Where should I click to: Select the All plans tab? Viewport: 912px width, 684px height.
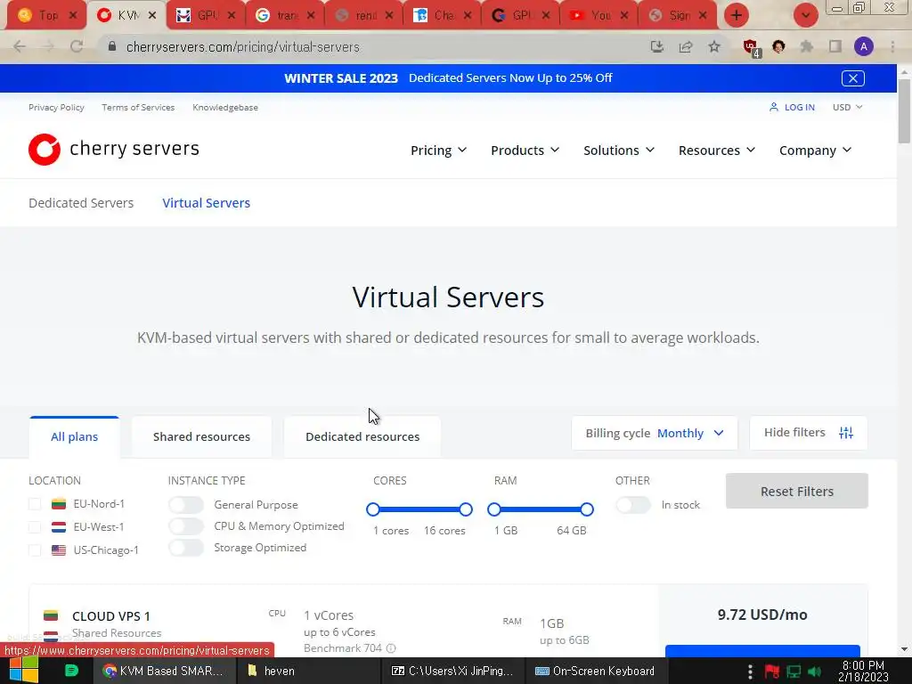tap(75, 436)
